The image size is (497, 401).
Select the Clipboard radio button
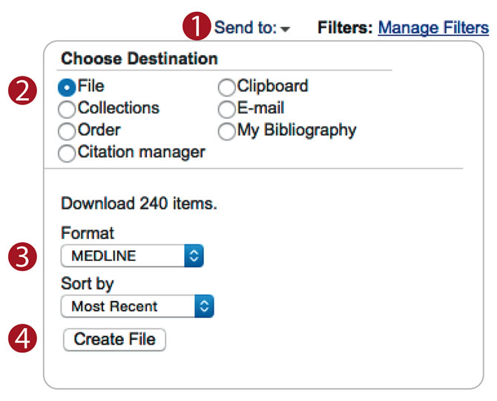227,88
